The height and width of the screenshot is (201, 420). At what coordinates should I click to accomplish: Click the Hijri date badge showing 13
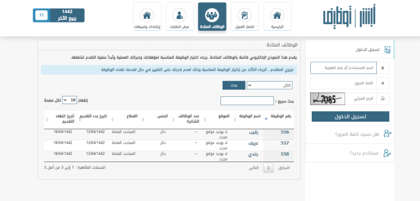pos(42,15)
